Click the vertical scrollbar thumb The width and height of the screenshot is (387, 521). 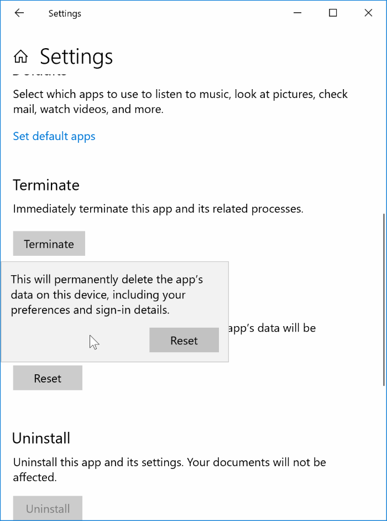coord(384,300)
